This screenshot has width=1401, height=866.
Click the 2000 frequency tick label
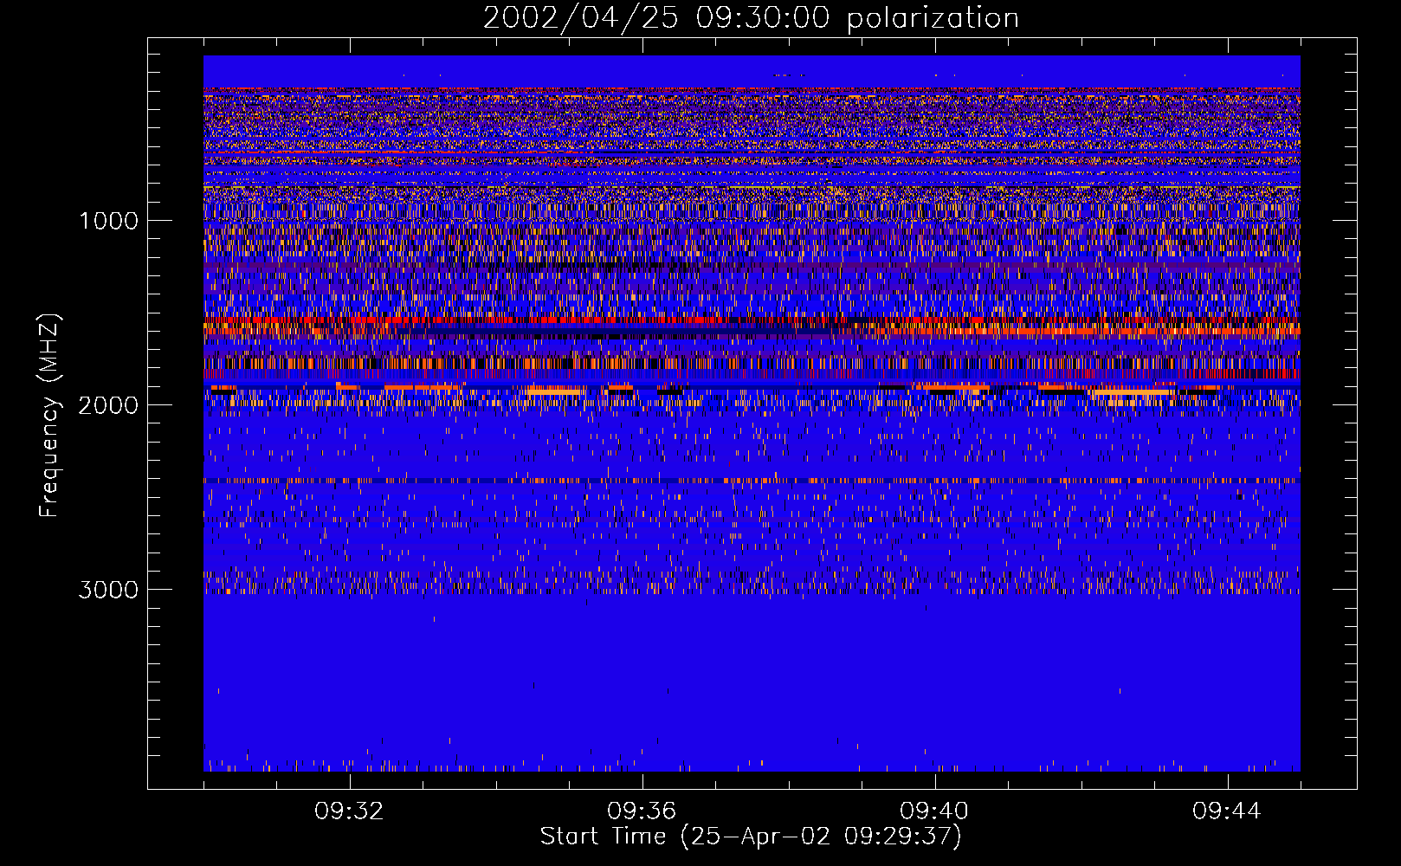108,405
